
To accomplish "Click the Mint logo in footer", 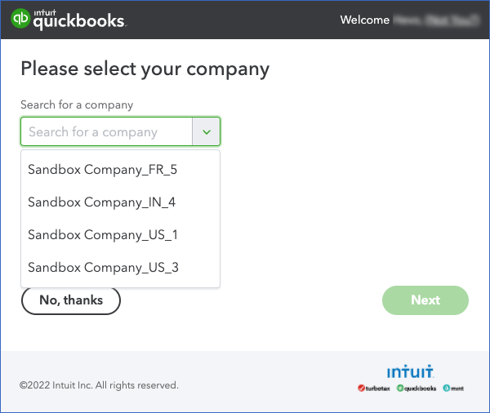I will click(x=453, y=389).
